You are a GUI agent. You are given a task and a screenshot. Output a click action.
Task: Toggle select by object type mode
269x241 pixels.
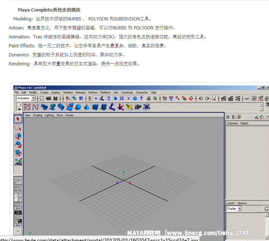[75, 98]
